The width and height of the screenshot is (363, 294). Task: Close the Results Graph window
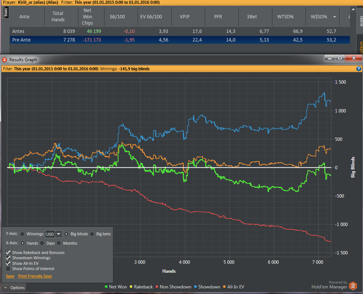pyautogui.click(x=354, y=58)
